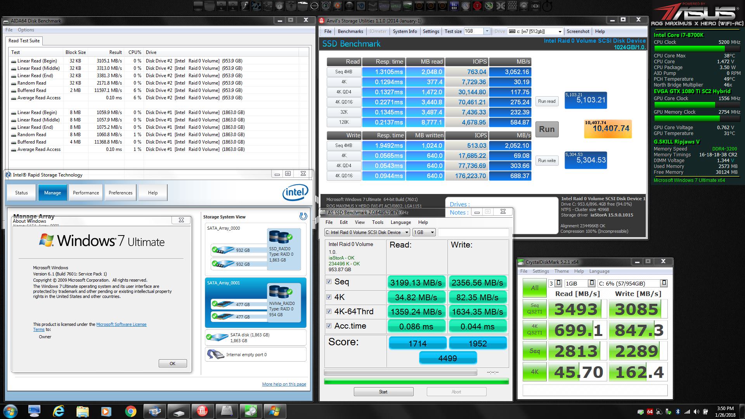745x419 pixels.
Task: Click the volume speaker tray icon
Action: point(696,412)
